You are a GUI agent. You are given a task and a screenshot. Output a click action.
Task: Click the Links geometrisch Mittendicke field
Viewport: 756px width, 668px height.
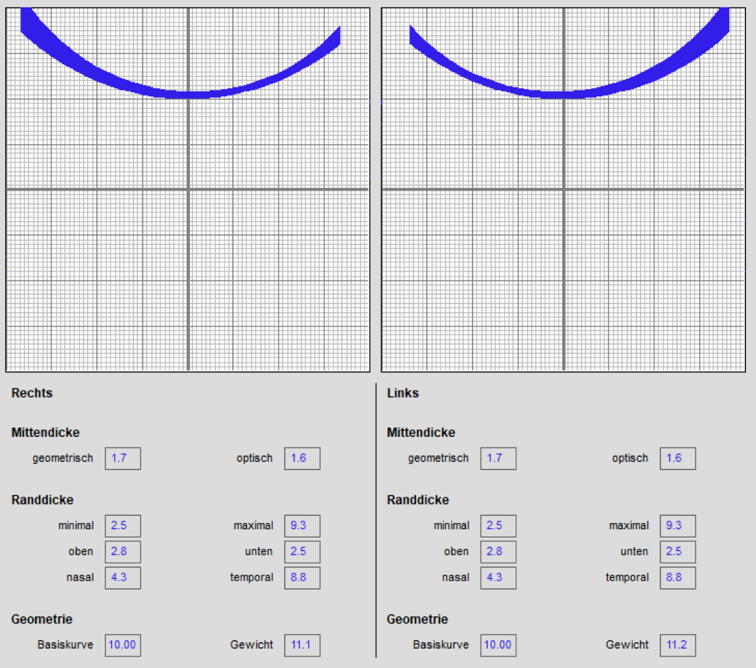(498, 458)
